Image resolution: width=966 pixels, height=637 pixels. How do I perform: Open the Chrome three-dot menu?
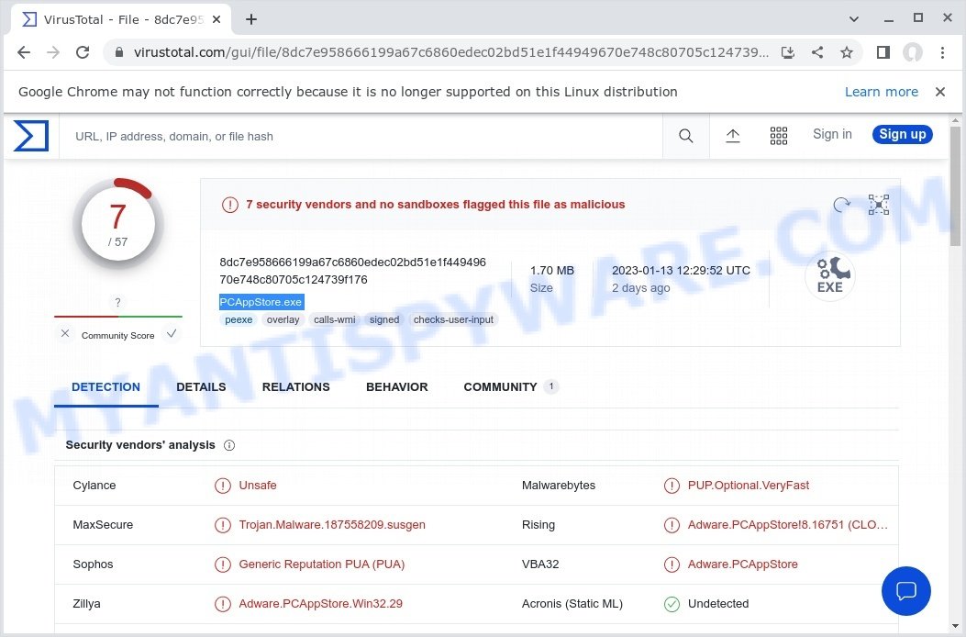coord(942,52)
